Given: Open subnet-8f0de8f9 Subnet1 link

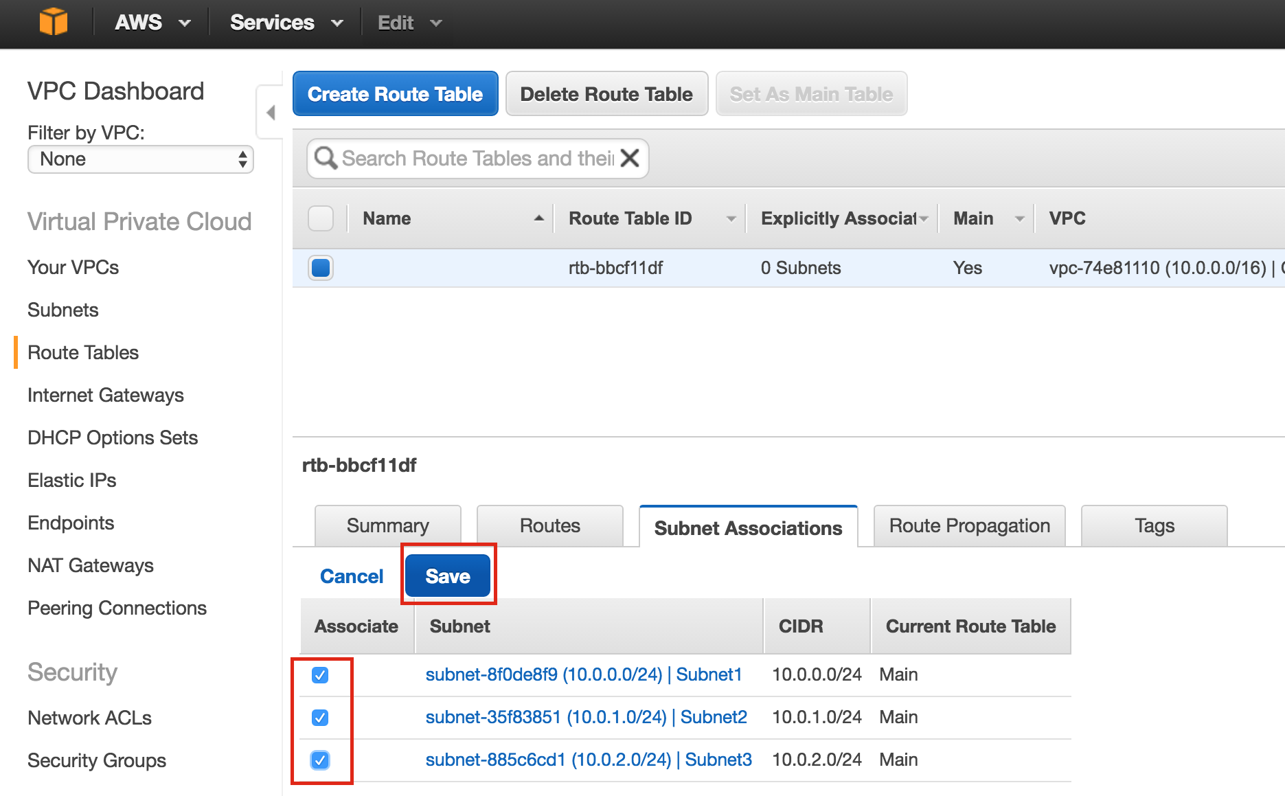Looking at the screenshot, I should pos(584,675).
